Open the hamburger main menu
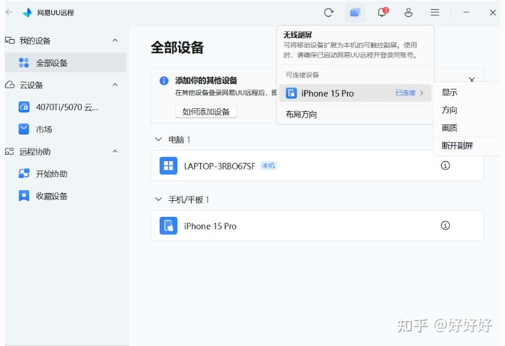505x346 pixels. point(435,12)
